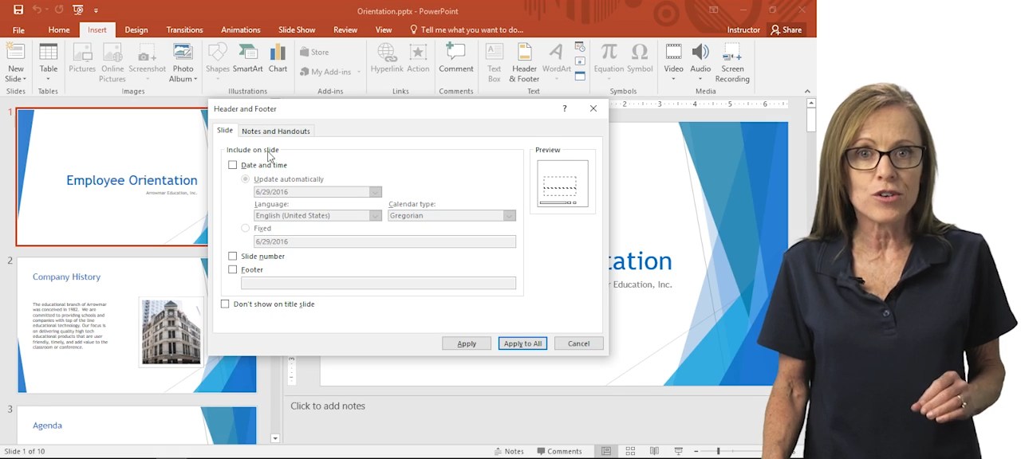Image resolution: width=1021 pixels, height=459 pixels.
Task: Click the Header & Footer ribbon button
Action: click(524, 62)
